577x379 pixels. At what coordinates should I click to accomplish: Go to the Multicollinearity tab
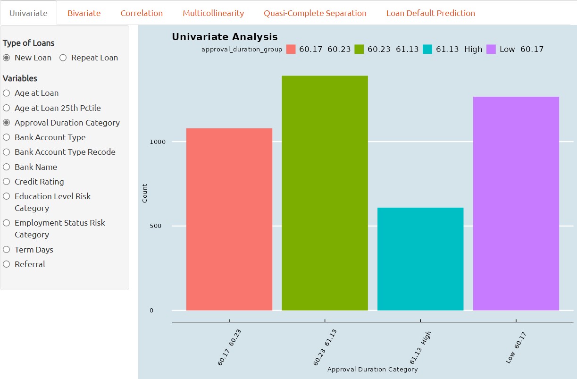[213, 13]
